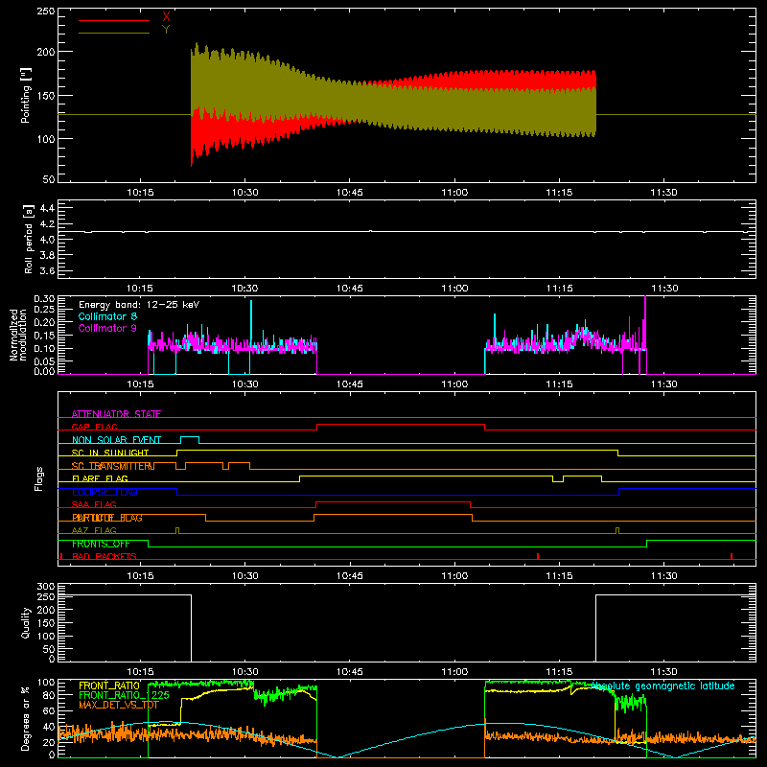This screenshot has width=767, height=767.
Task: Click the 11:15 time label under modulation plot
Action: 559,384
